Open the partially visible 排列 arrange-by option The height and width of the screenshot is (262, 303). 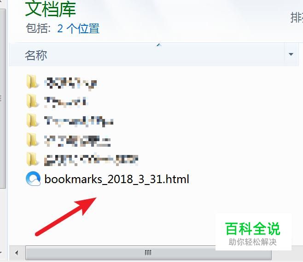pyautogui.click(x=297, y=18)
